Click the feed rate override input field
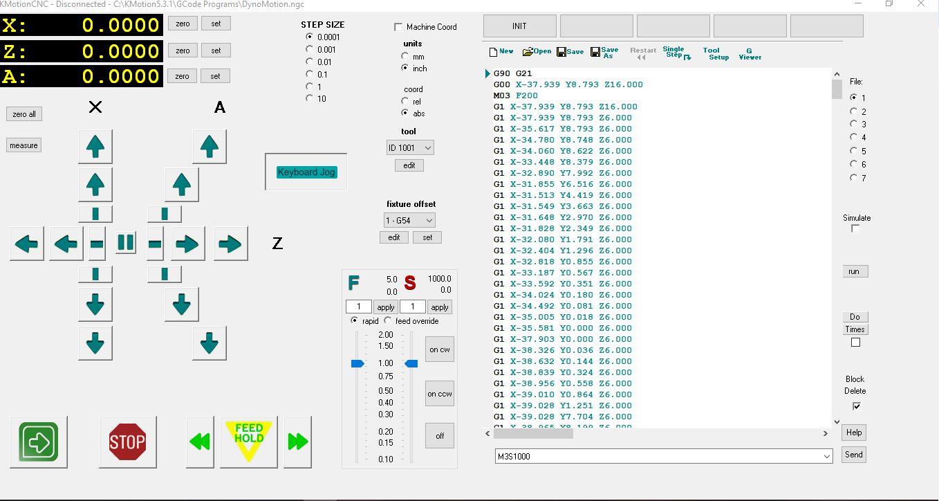This screenshot has width=939, height=501. coord(359,307)
